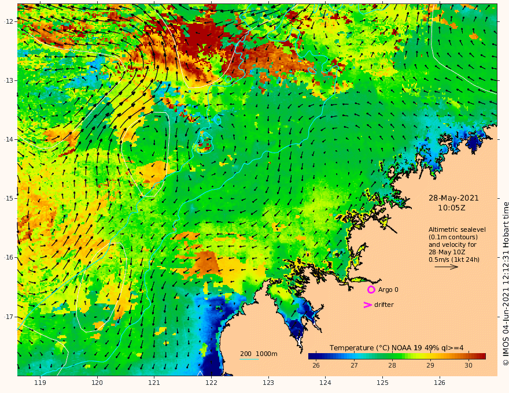
Task: Click the latitude axis label -15
Action: (x=9, y=198)
